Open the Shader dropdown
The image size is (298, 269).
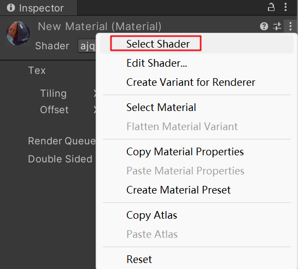(x=87, y=46)
